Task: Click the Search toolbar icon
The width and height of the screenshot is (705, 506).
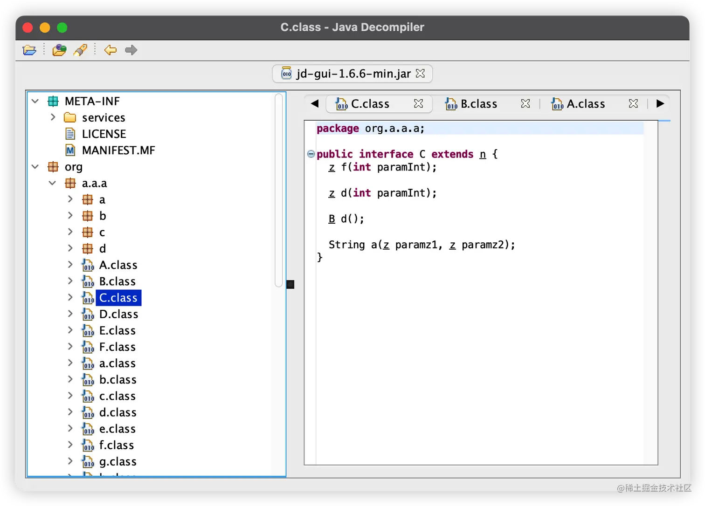Action: click(x=80, y=50)
